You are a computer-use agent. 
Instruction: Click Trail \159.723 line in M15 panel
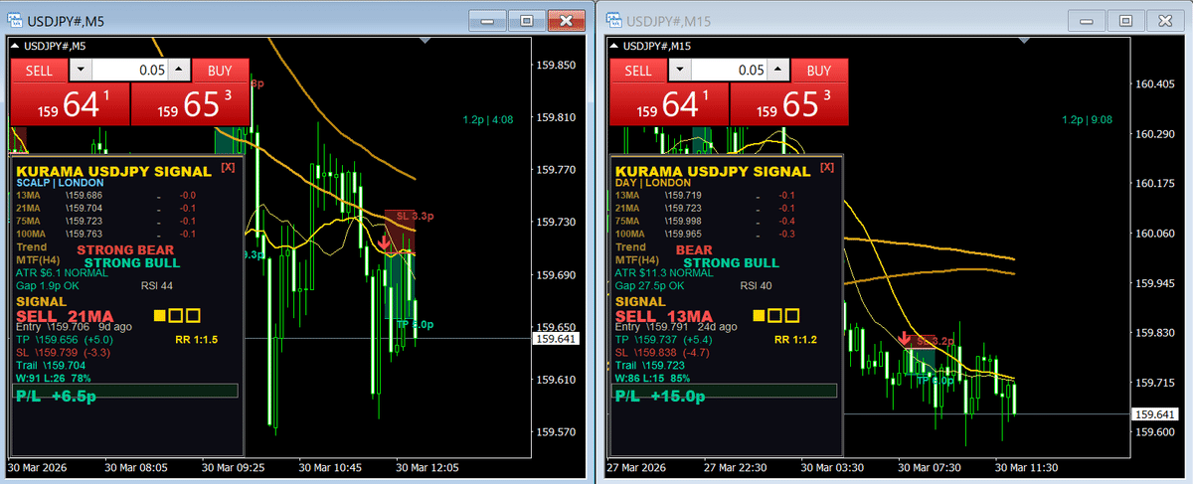pyautogui.click(x=652, y=365)
